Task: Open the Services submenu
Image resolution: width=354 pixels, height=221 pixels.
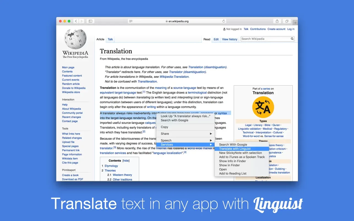Action: click(x=185, y=145)
